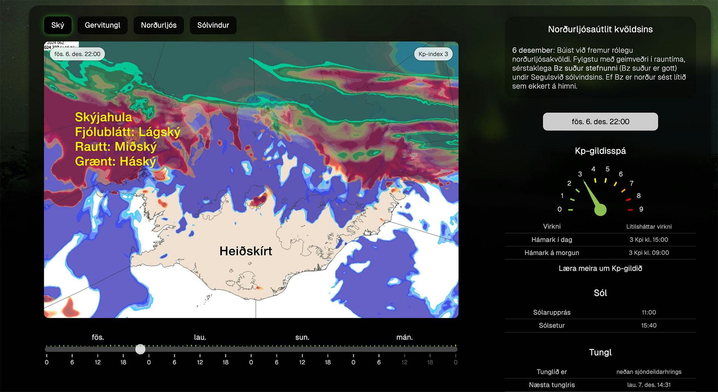
Task: Click the timeline slider handle
Action: coord(140,349)
